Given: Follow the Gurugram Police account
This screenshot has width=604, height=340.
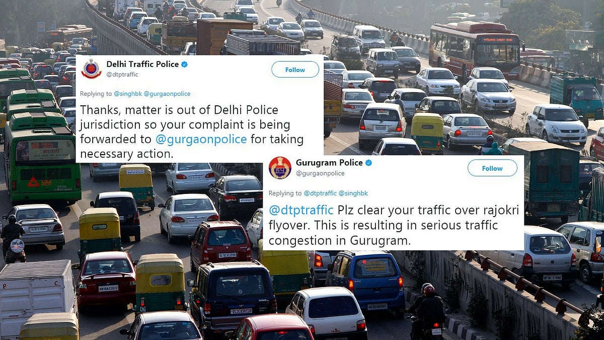Looking at the screenshot, I should [492, 168].
